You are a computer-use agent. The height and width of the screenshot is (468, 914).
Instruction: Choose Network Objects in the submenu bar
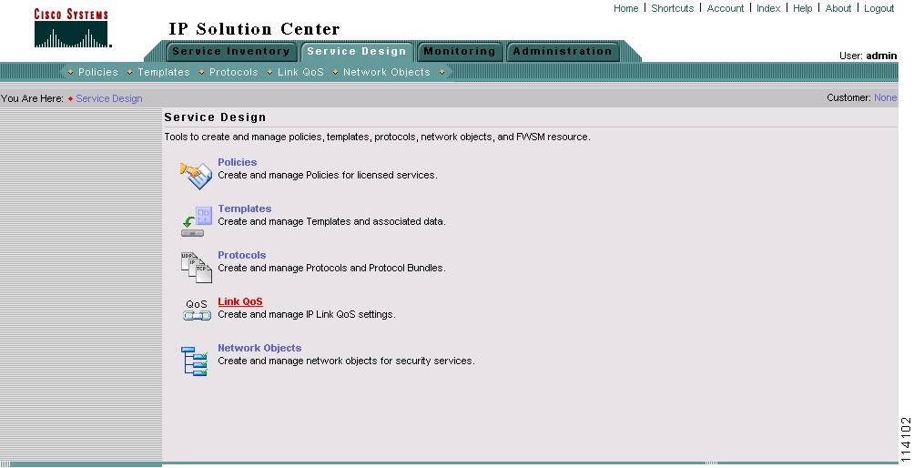[x=387, y=72]
